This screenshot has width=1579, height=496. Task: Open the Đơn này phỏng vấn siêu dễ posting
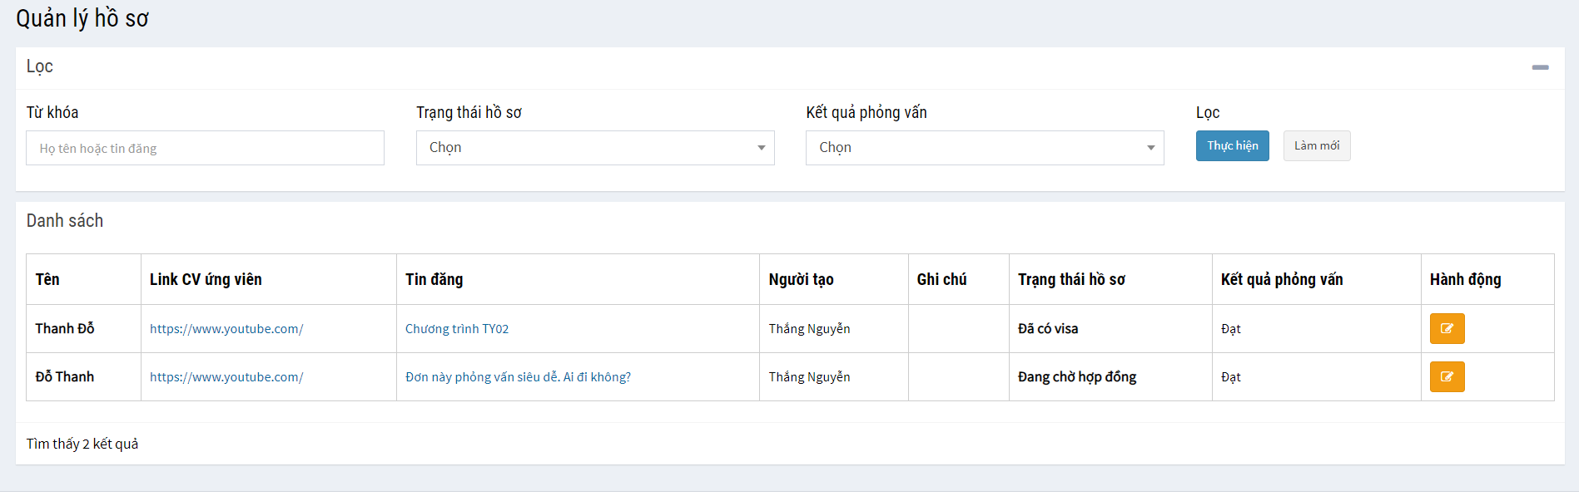point(518,377)
